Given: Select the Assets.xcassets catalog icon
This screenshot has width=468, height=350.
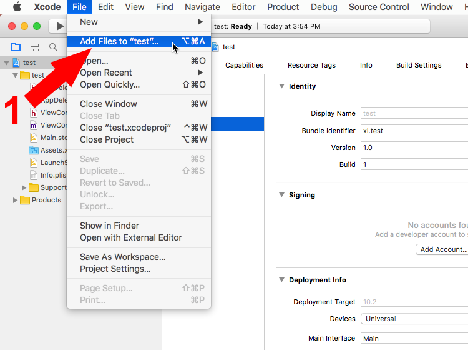Looking at the screenshot, I should click(x=34, y=150).
